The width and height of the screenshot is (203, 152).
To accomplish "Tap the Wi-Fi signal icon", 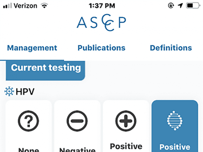I will pos(44,6).
